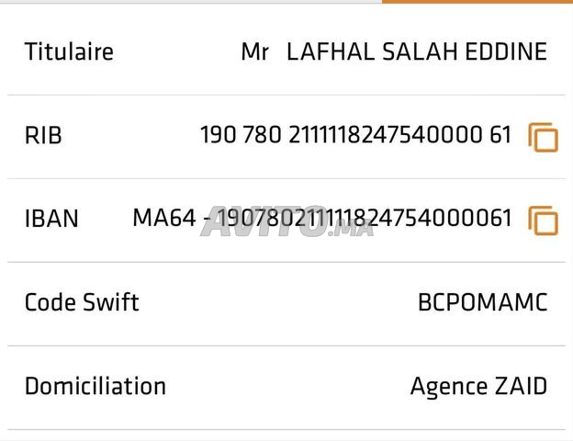This screenshot has height=441, width=573.
Task: Select the RIB number 190 780 value
Action: point(355,134)
